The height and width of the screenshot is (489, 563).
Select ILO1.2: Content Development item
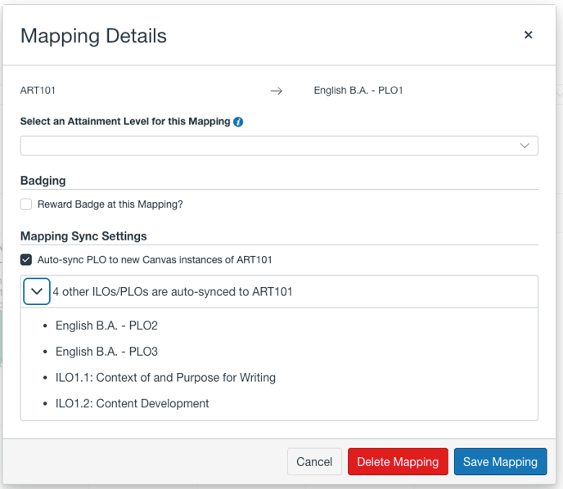pyautogui.click(x=132, y=404)
